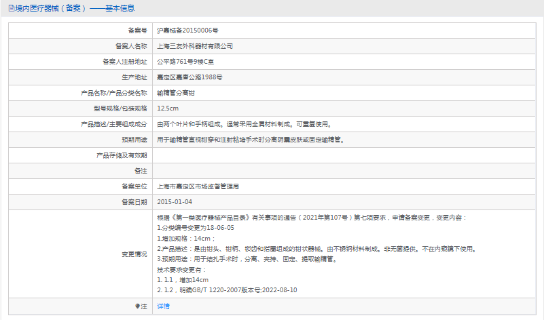Select the line starting 2.产品描述：是由钳头
The width and height of the screenshot is (544, 320).
[317, 249]
